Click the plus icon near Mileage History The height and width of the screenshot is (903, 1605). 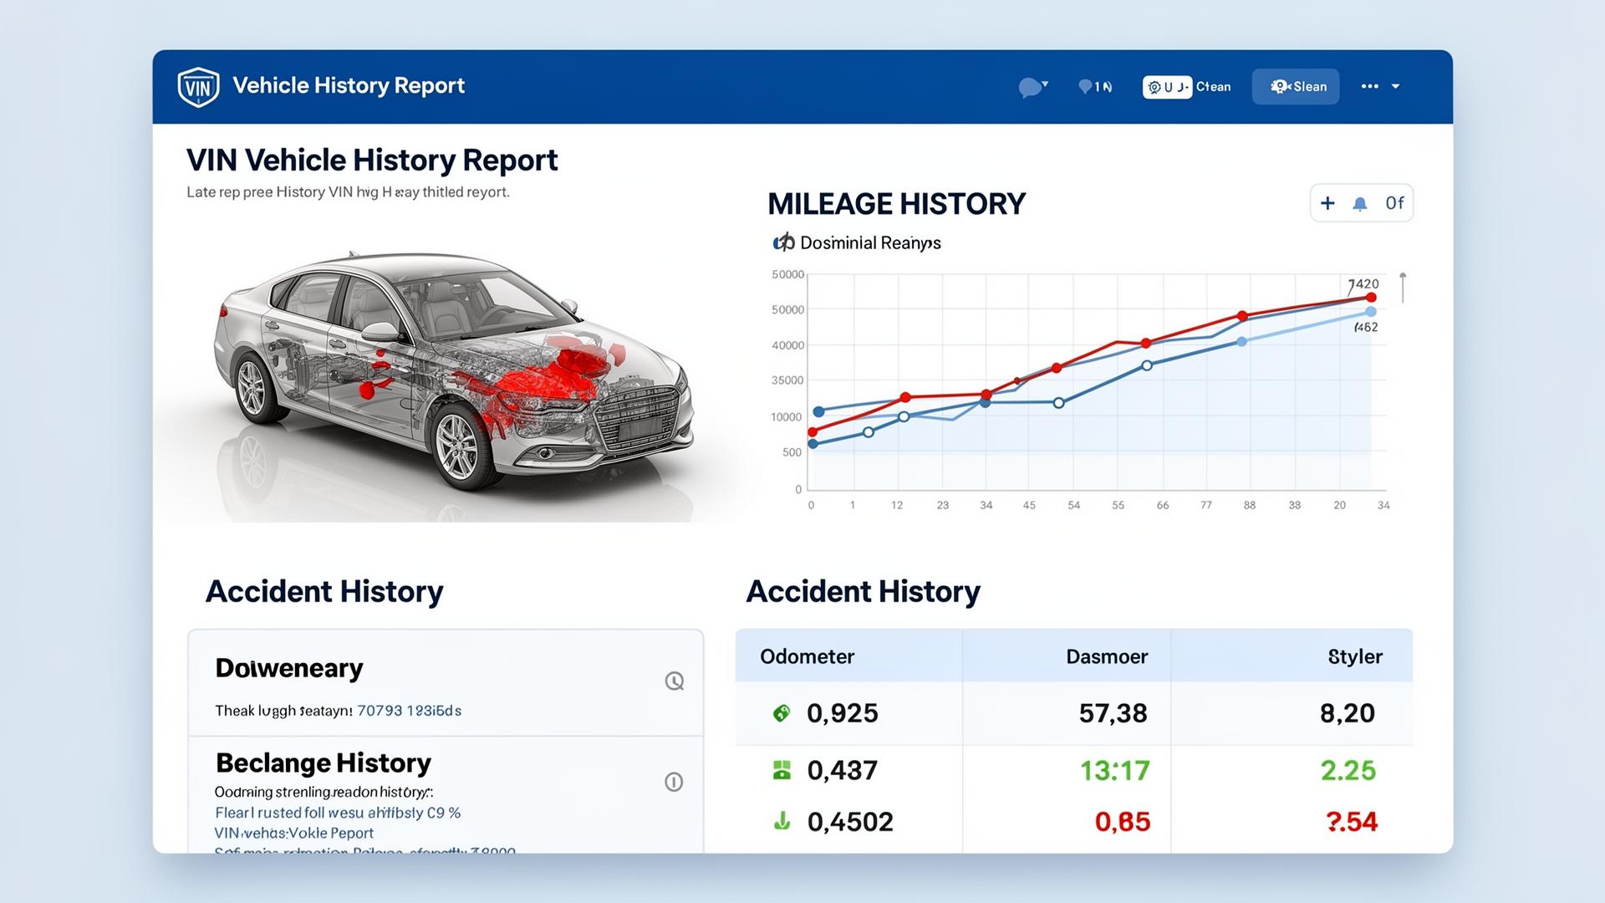pyautogui.click(x=1327, y=202)
